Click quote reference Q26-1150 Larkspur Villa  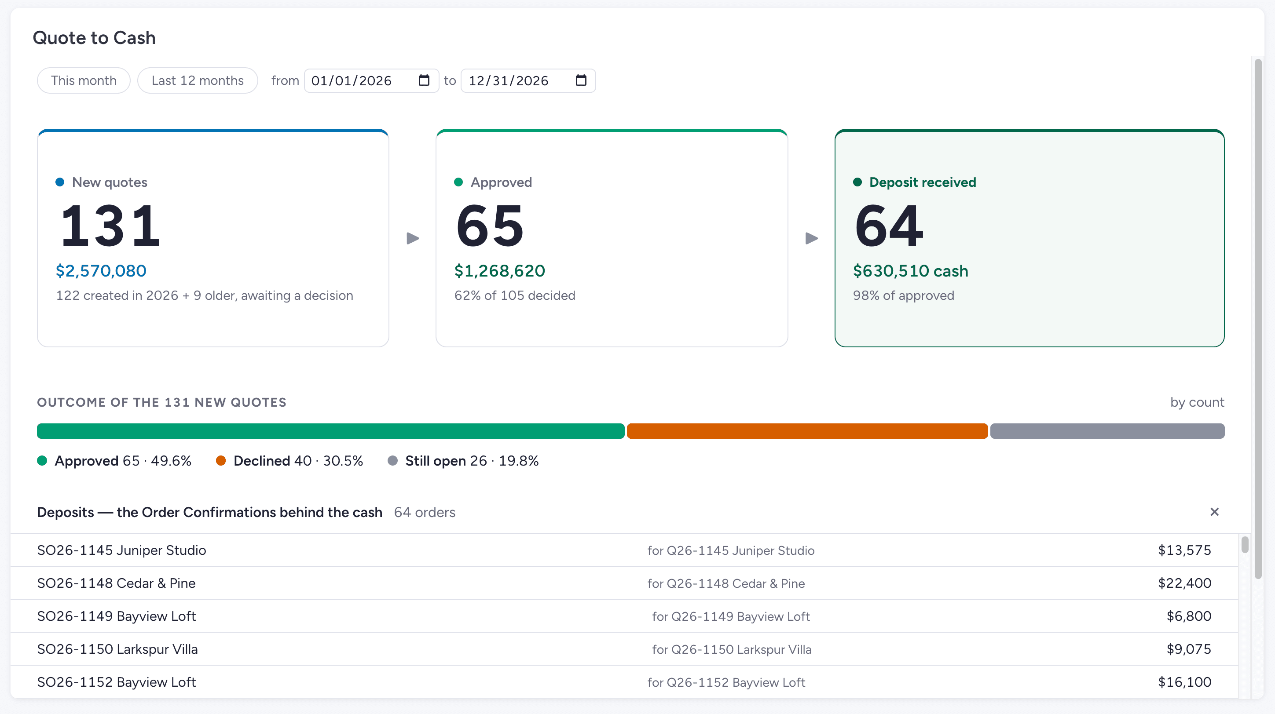732,649
